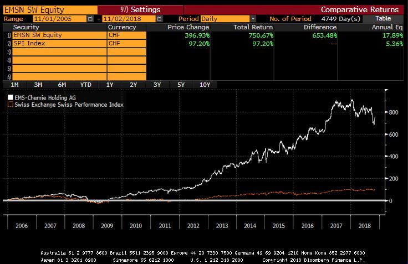Edit the start date field 11/01/2005

[x=60, y=19]
